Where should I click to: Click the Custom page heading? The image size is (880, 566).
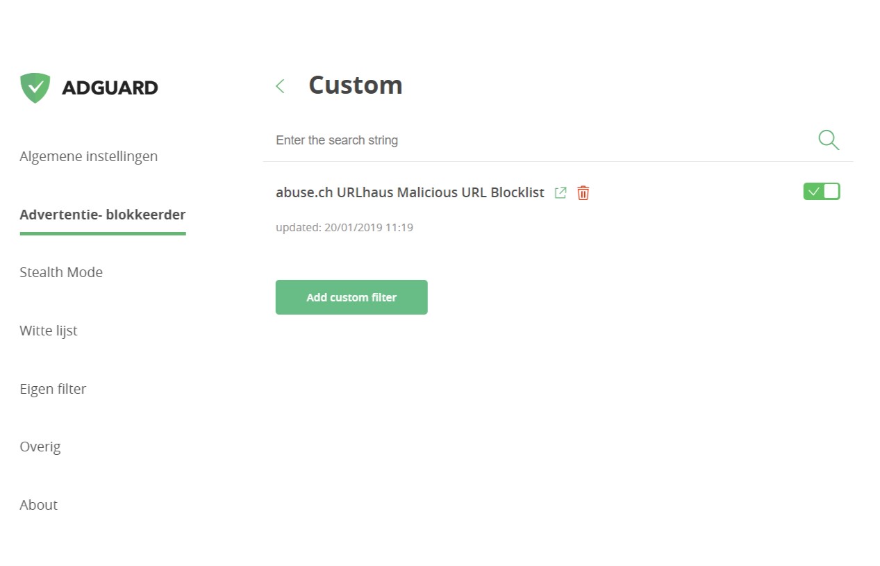coord(355,85)
